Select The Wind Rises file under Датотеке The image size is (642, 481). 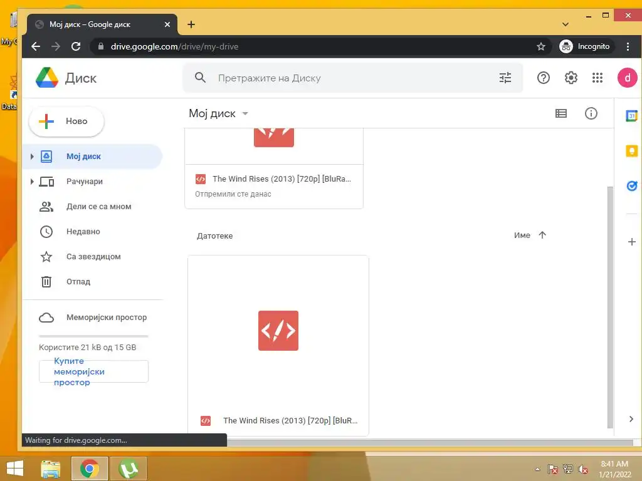(x=278, y=346)
